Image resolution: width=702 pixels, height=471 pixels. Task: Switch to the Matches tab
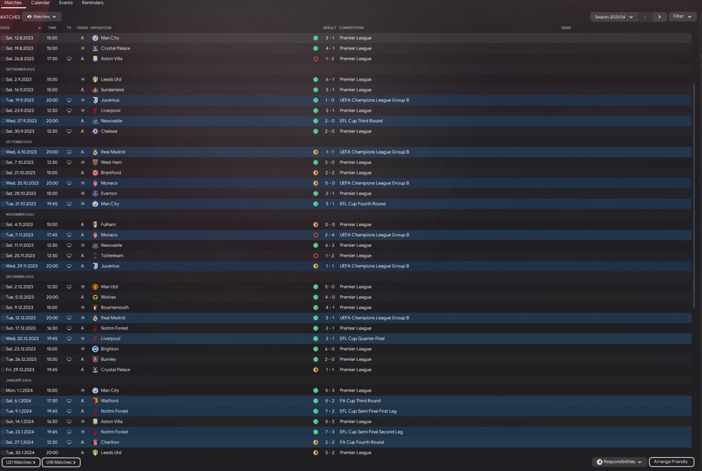[x=13, y=3]
